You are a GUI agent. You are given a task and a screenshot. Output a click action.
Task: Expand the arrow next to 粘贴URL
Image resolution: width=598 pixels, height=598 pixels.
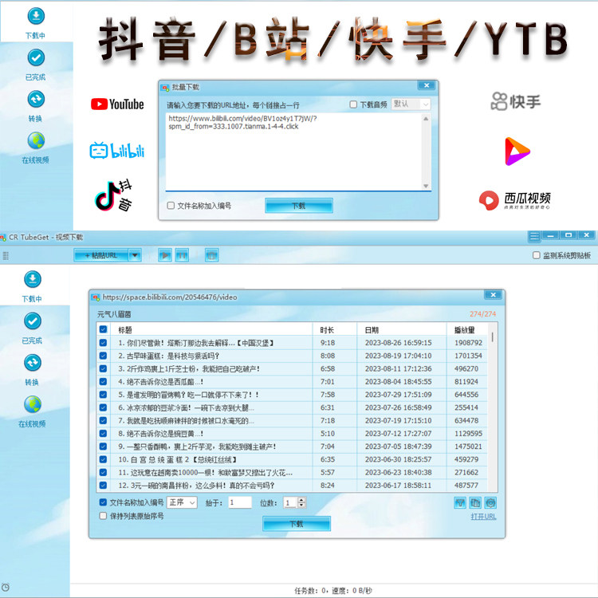coord(135,255)
